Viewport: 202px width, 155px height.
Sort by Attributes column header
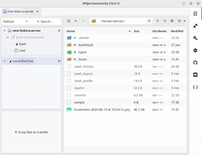click(x=159, y=31)
